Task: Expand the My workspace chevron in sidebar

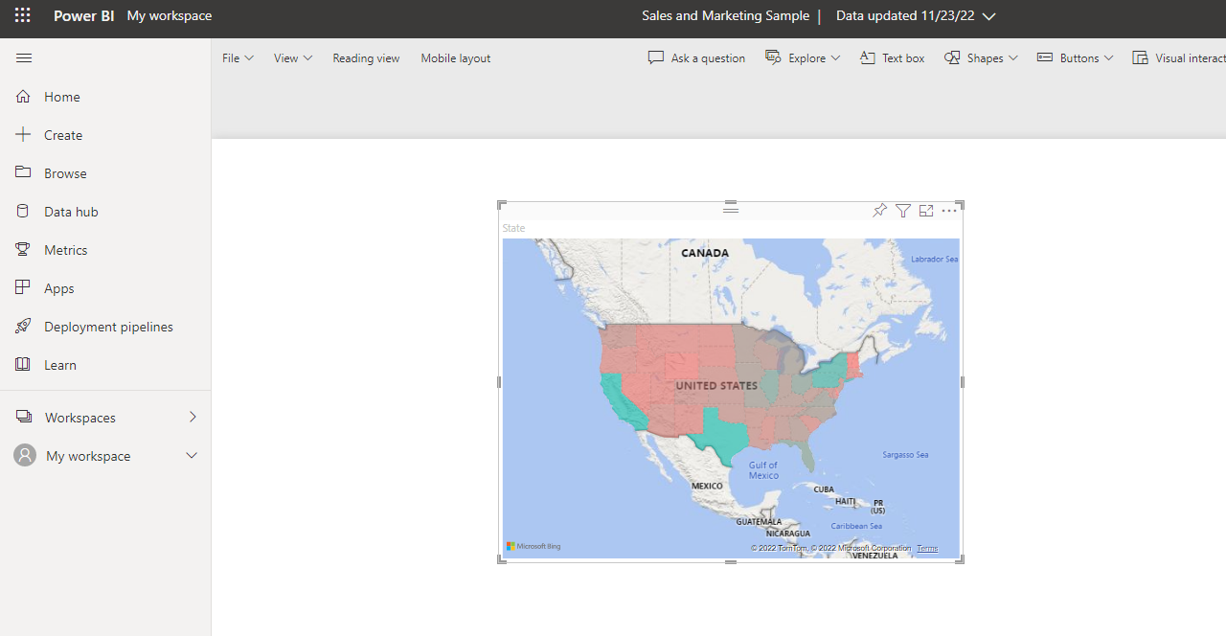Action: [x=192, y=456]
